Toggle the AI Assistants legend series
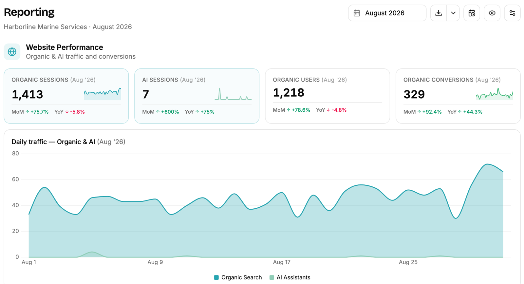The width and height of the screenshot is (524, 284). point(290,277)
